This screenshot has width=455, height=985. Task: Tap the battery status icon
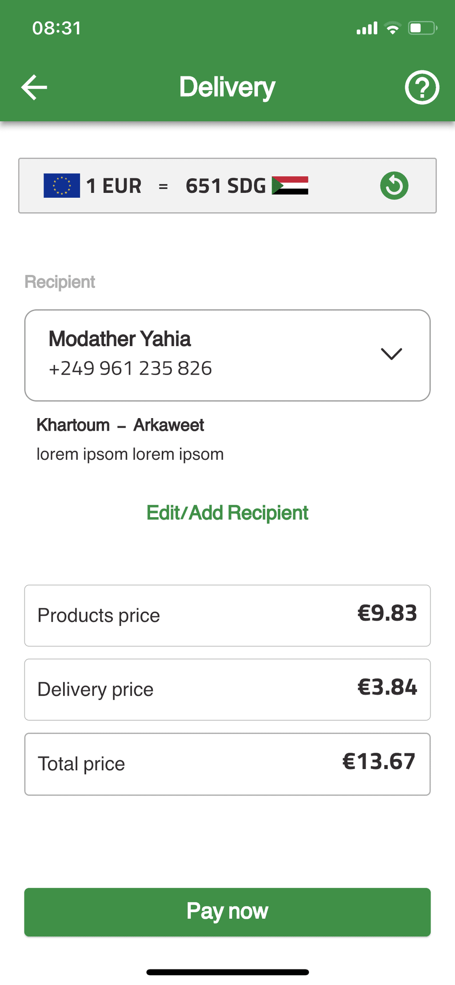(423, 28)
